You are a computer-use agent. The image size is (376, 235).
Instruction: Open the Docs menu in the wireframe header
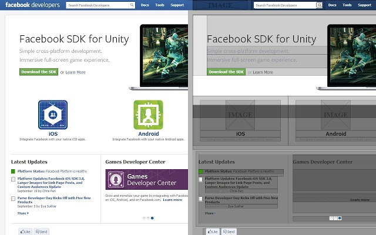(x=332, y=5)
